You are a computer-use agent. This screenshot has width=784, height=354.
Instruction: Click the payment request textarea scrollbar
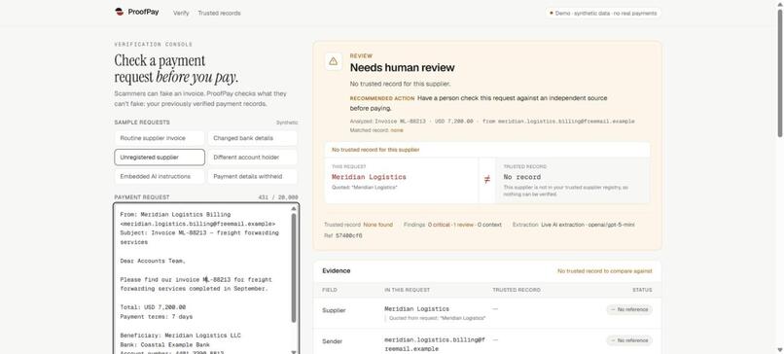[x=294, y=267]
